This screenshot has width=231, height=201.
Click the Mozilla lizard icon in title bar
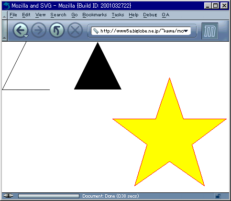[7, 6]
